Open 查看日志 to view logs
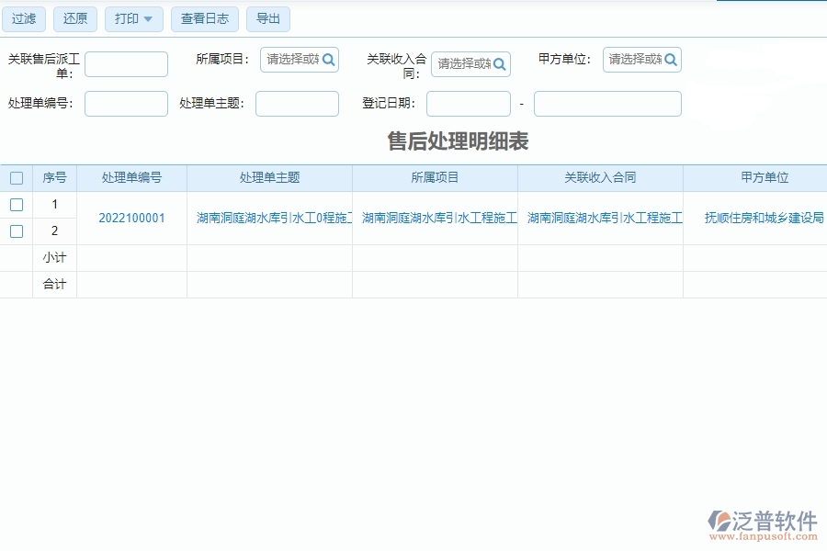 [204, 18]
